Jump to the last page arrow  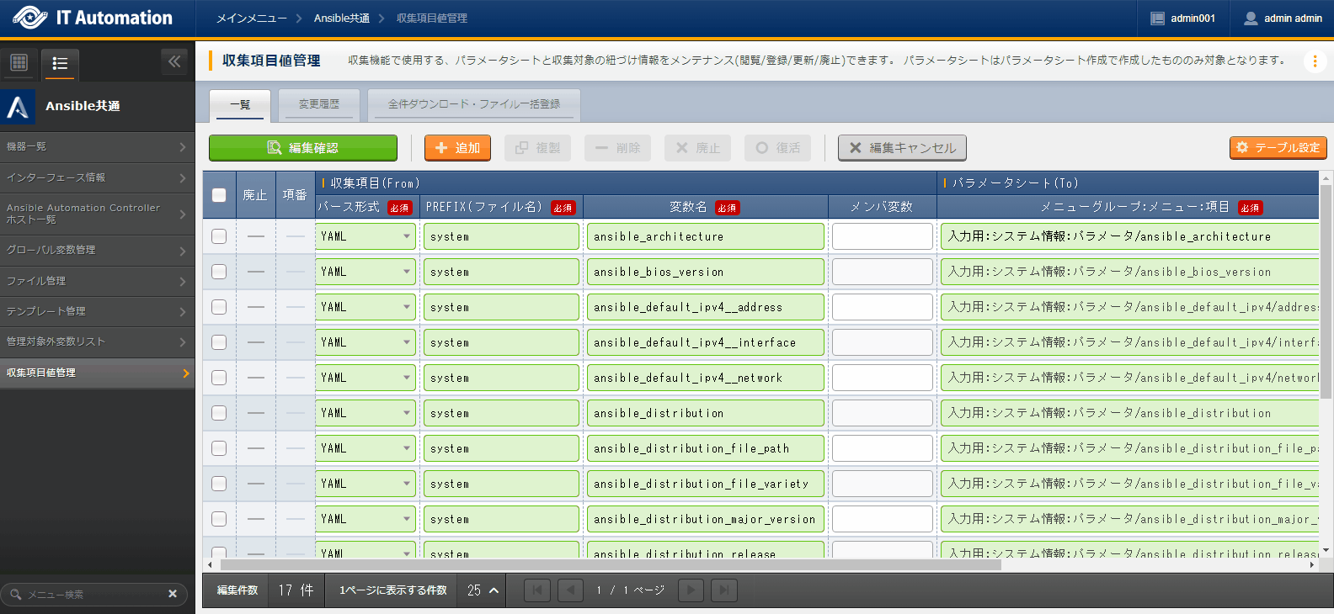[x=723, y=590]
